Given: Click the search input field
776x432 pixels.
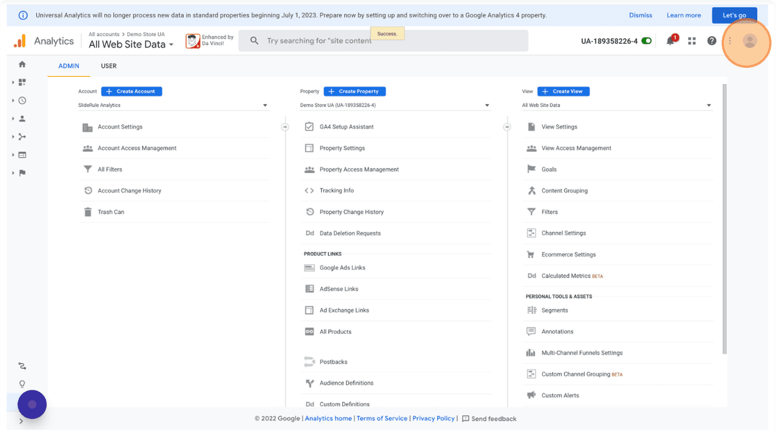Looking at the screenshot, I should pyautogui.click(x=383, y=41).
